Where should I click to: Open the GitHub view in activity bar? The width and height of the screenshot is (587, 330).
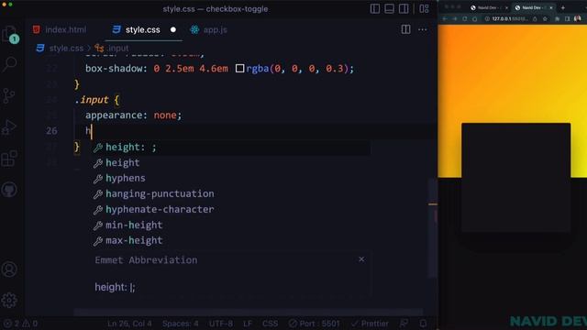point(9,190)
